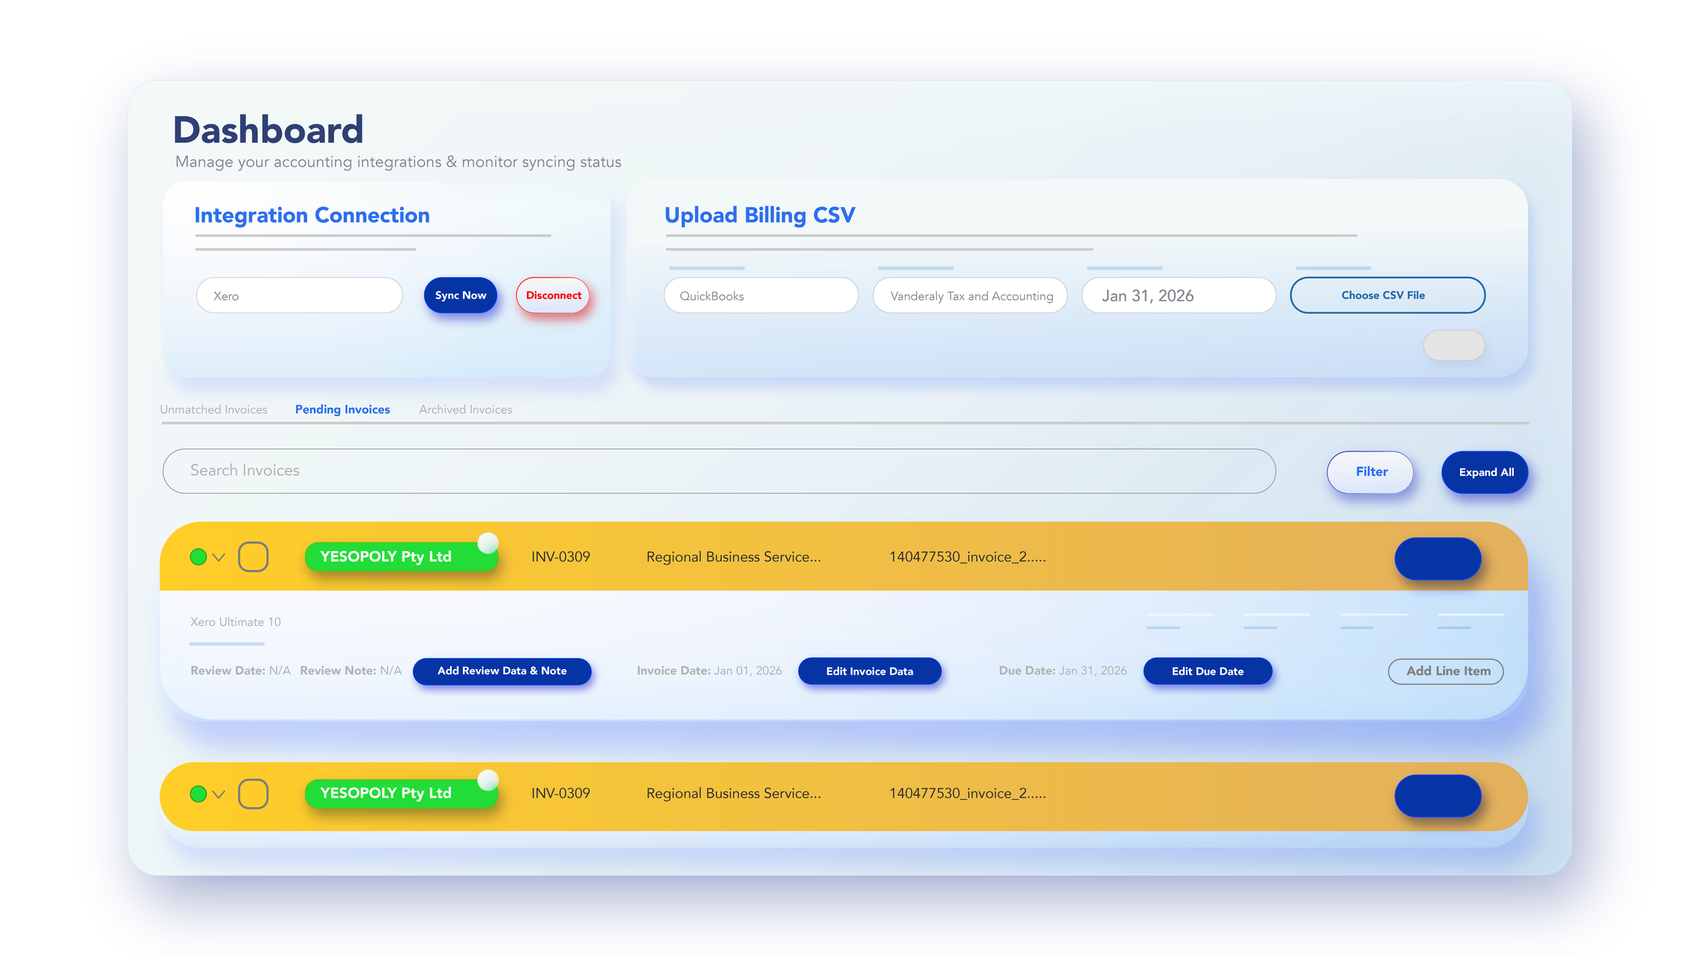Click 140477530_invoice_2..... in the collapsed row

click(x=968, y=793)
